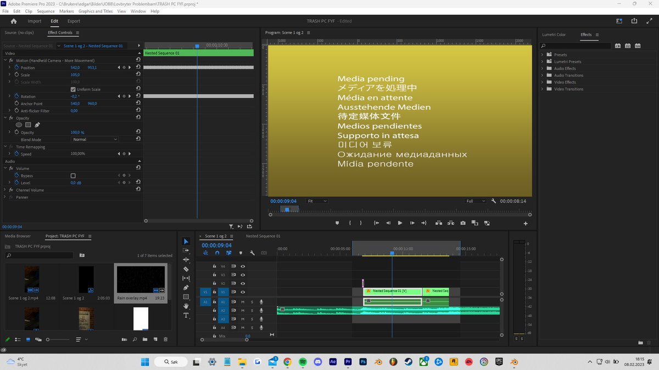The height and width of the screenshot is (370, 659).
Task: Select the Pen tool
Action: [186, 288]
